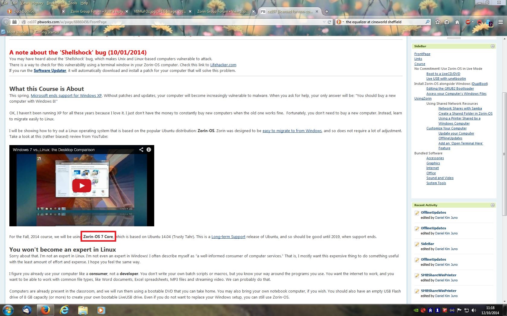The width and height of the screenshot is (507, 316).
Task: Open the URL history dropdown arrow
Action: (324, 22)
